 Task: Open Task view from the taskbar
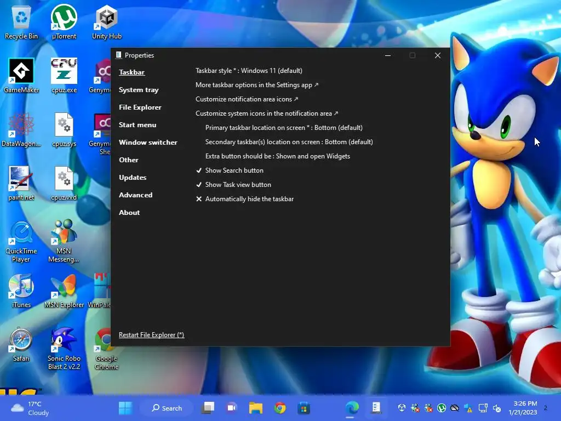coord(208,408)
